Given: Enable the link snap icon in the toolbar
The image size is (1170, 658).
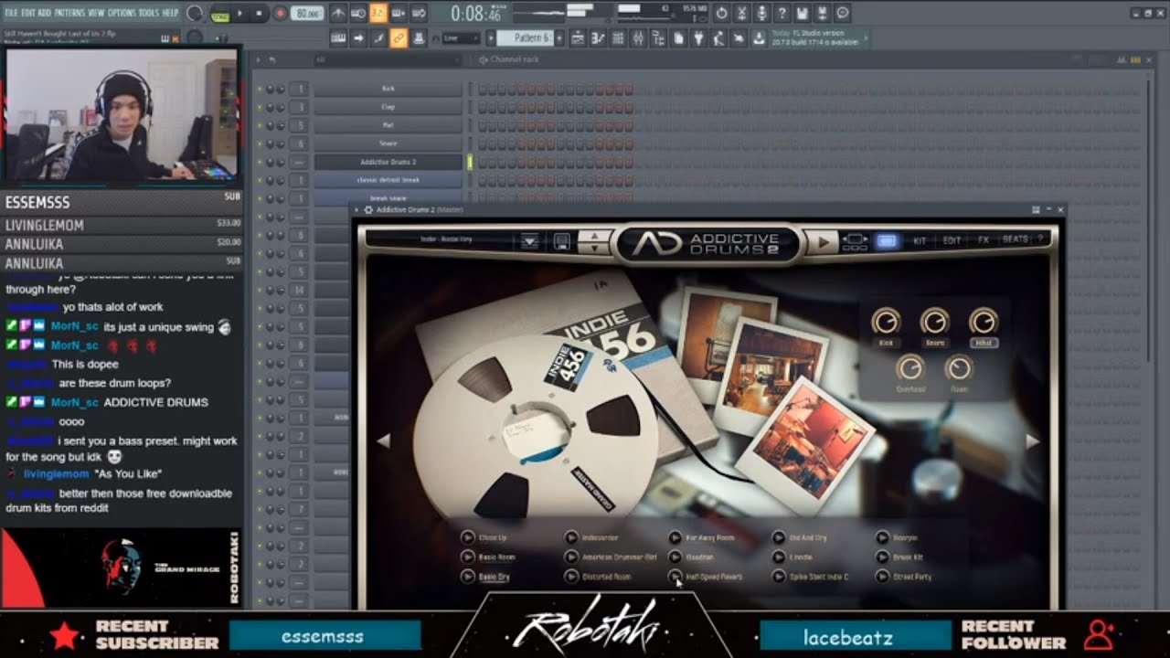Looking at the screenshot, I should 399,38.
